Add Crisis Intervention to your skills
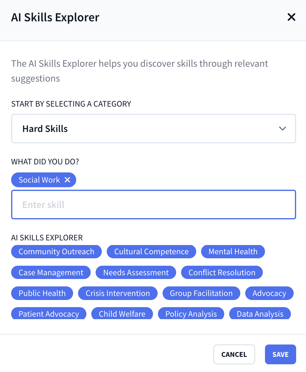Image resolution: width=306 pixels, height=372 pixels. [118, 293]
